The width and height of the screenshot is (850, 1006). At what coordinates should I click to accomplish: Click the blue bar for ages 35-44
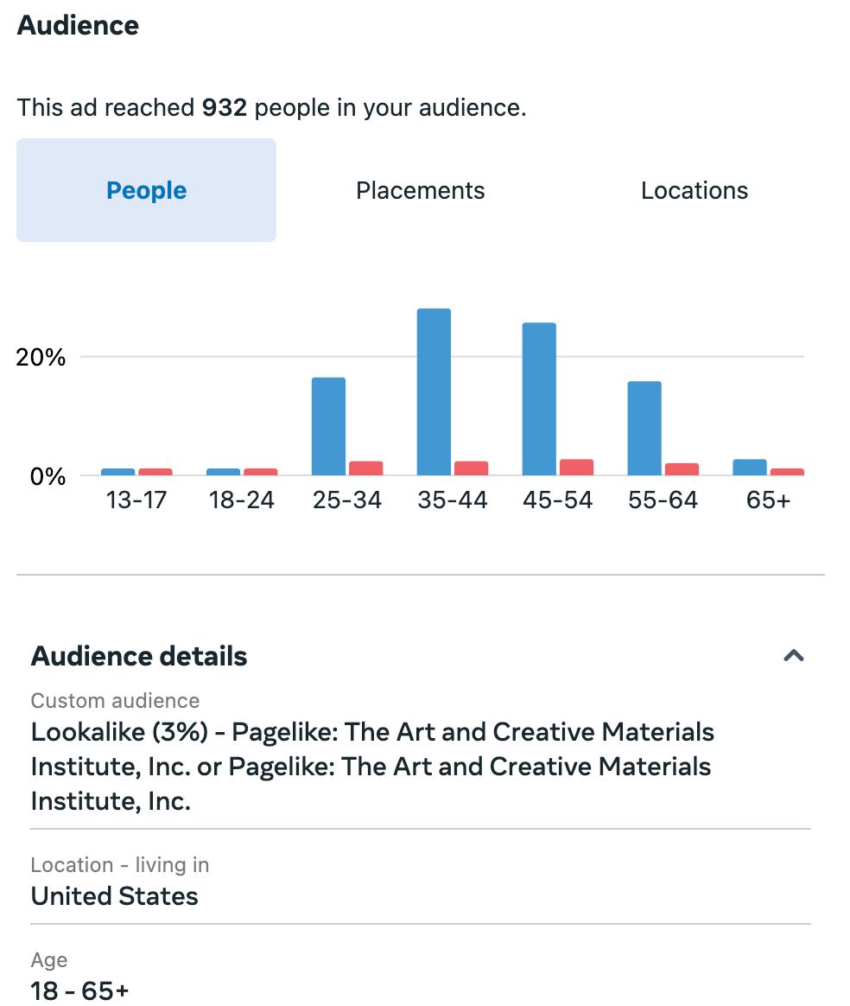434,392
